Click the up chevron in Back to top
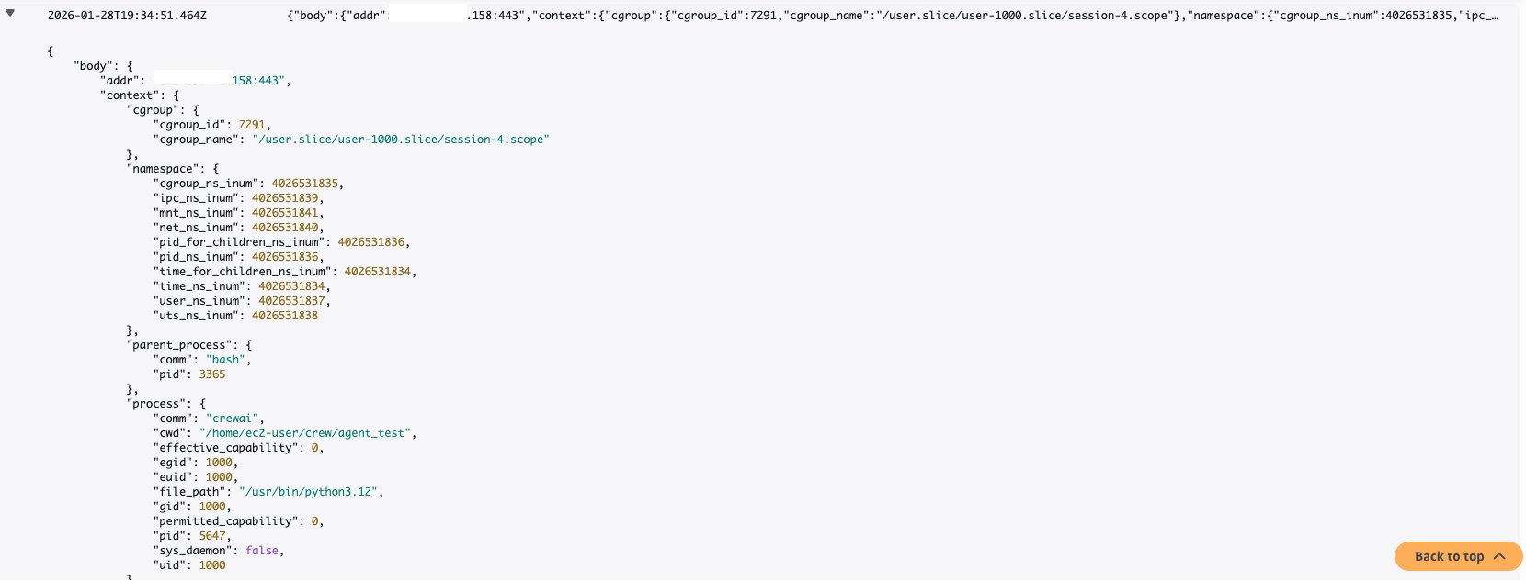The image size is (1526, 581). click(1499, 556)
